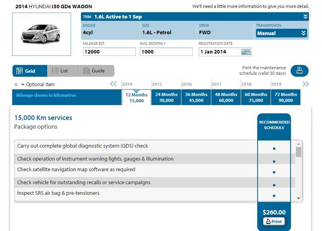Screen dimensions: 322x231
Task: Click 'Check vehicle for outstanding recalls' row
Action: [155, 183]
